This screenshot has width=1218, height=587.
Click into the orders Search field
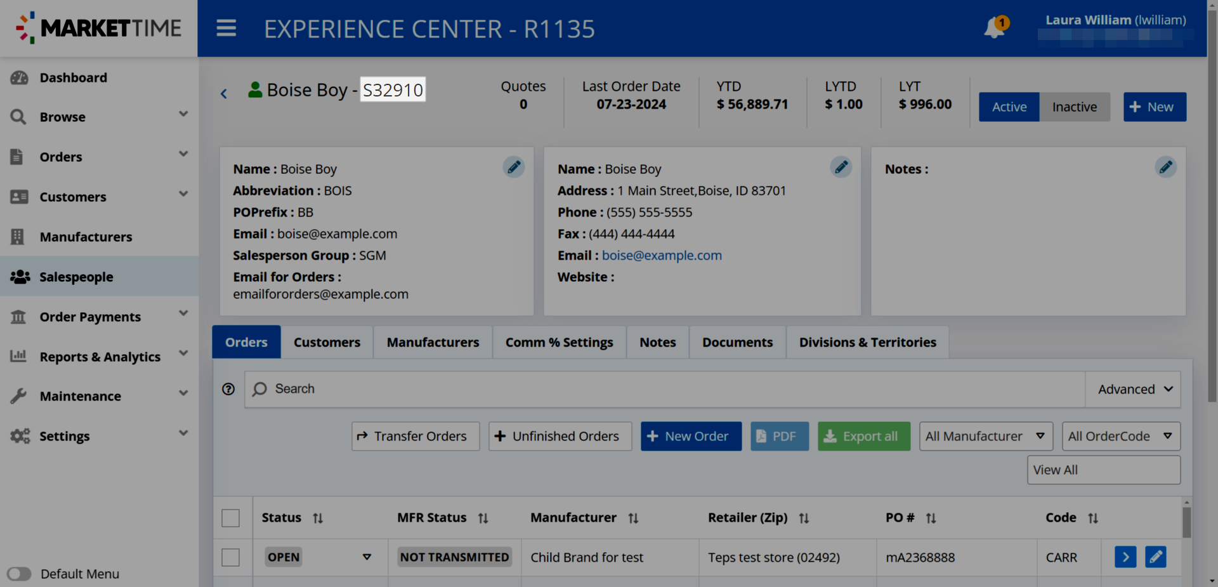[x=665, y=389]
